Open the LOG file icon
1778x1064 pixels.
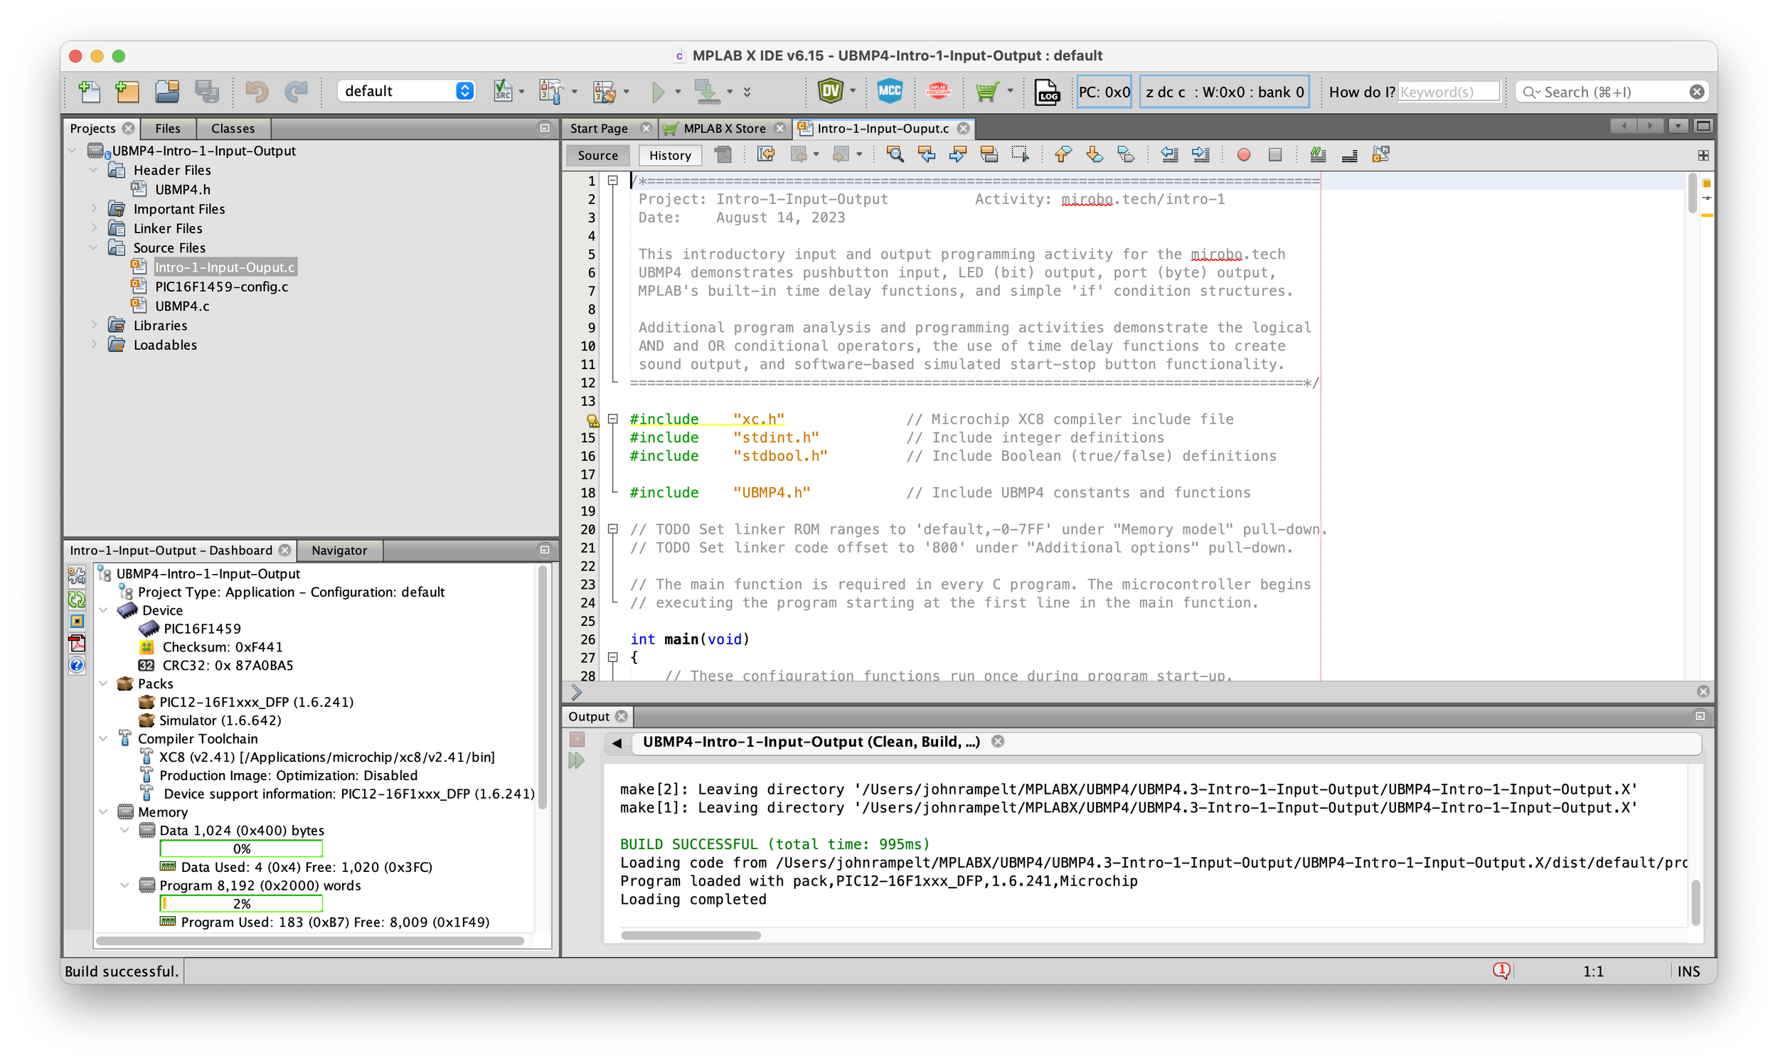[1047, 92]
